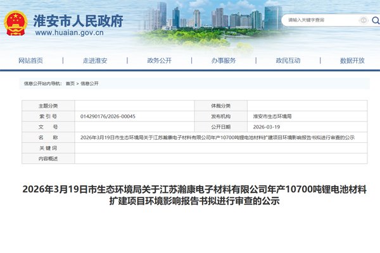Select index number 014290176/2026-00045
Viewport: 380px width, 253px height.
tap(108, 116)
